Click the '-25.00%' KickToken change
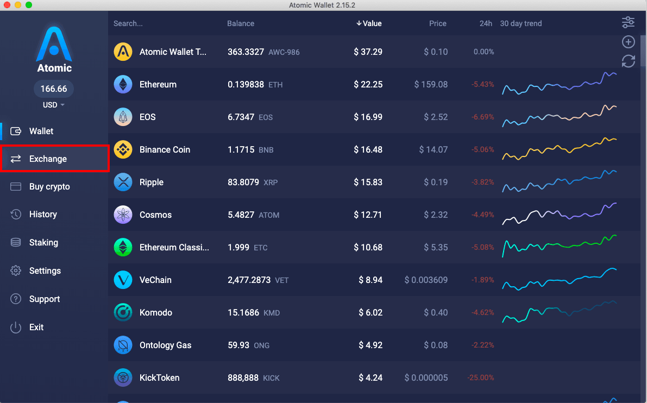647x403 pixels. [481, 378]
